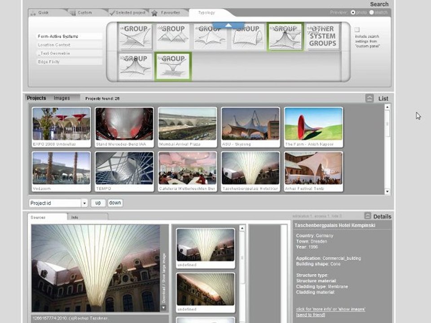The width and height of the screenshot is (431, 323).
Task: Select the sketch preview radio button
Action: click(372, 13)
